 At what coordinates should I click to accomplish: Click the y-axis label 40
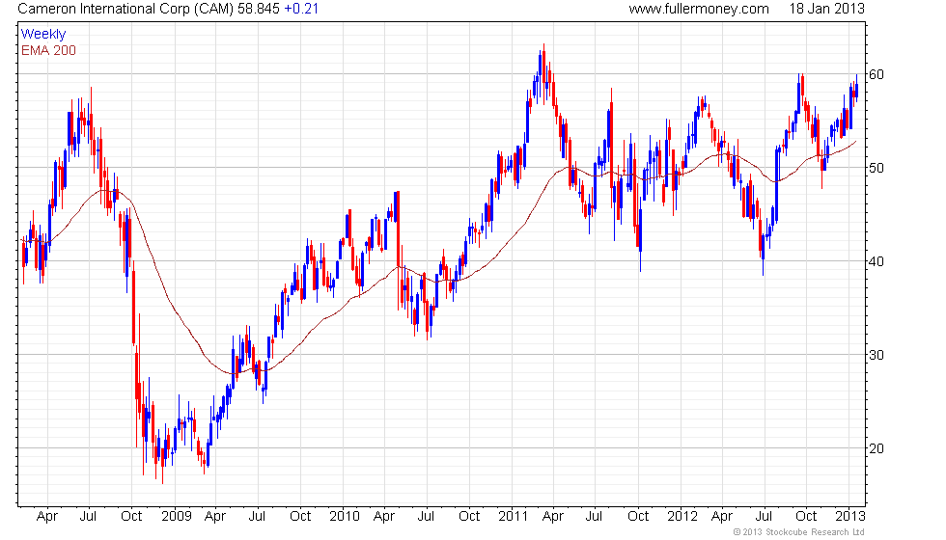[x=876, y=261]
